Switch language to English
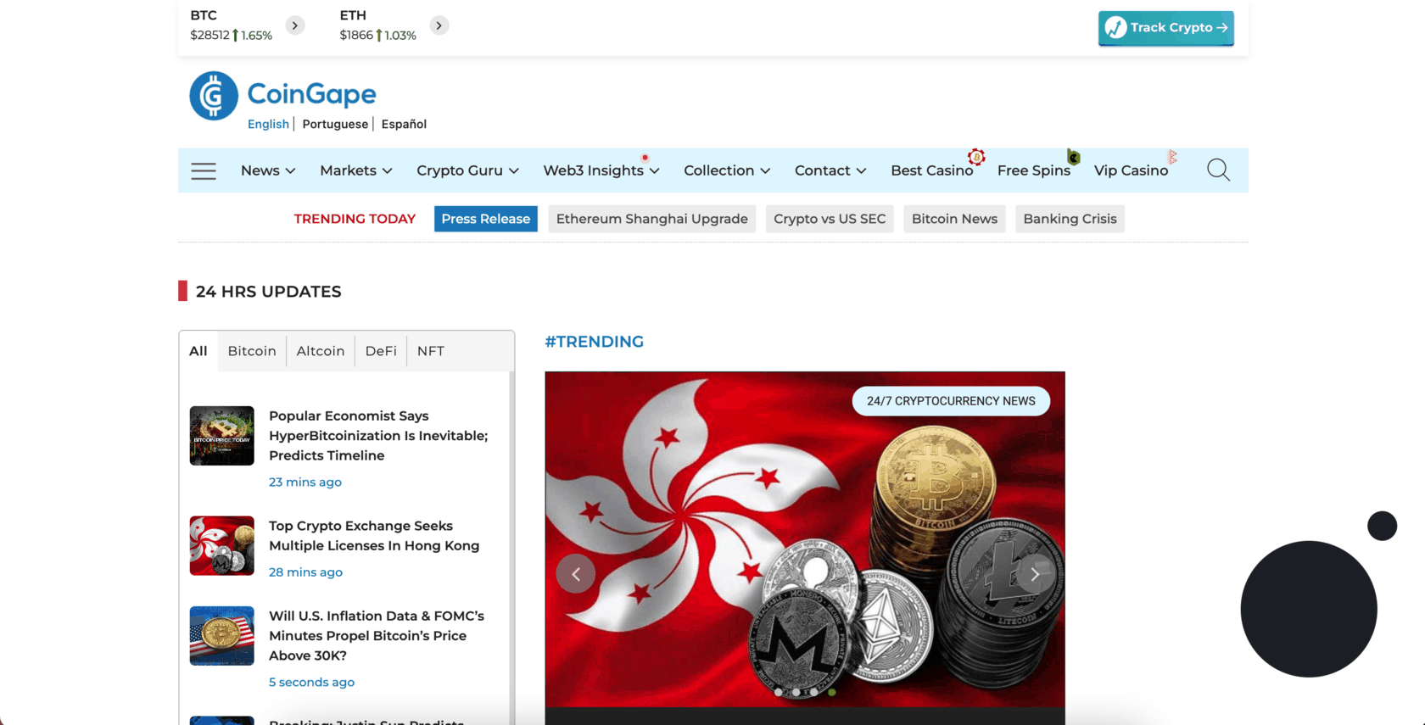Screen dimensions: 1425x725 pyautogui.click(x=268, y=124)
